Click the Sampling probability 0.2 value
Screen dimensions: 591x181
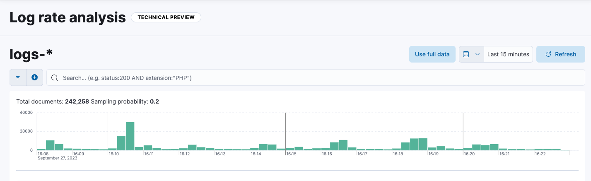click(154, 101)
